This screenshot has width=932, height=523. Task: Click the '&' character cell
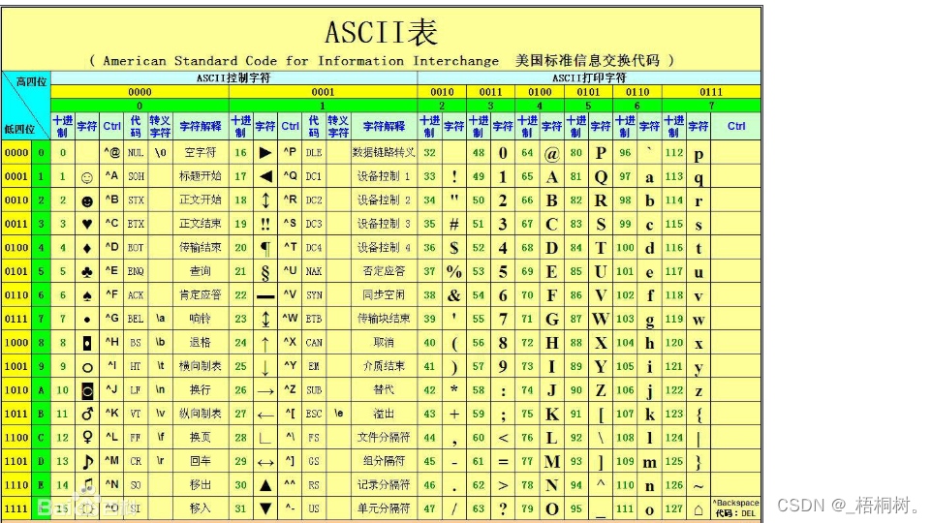(x=454, y=295)
